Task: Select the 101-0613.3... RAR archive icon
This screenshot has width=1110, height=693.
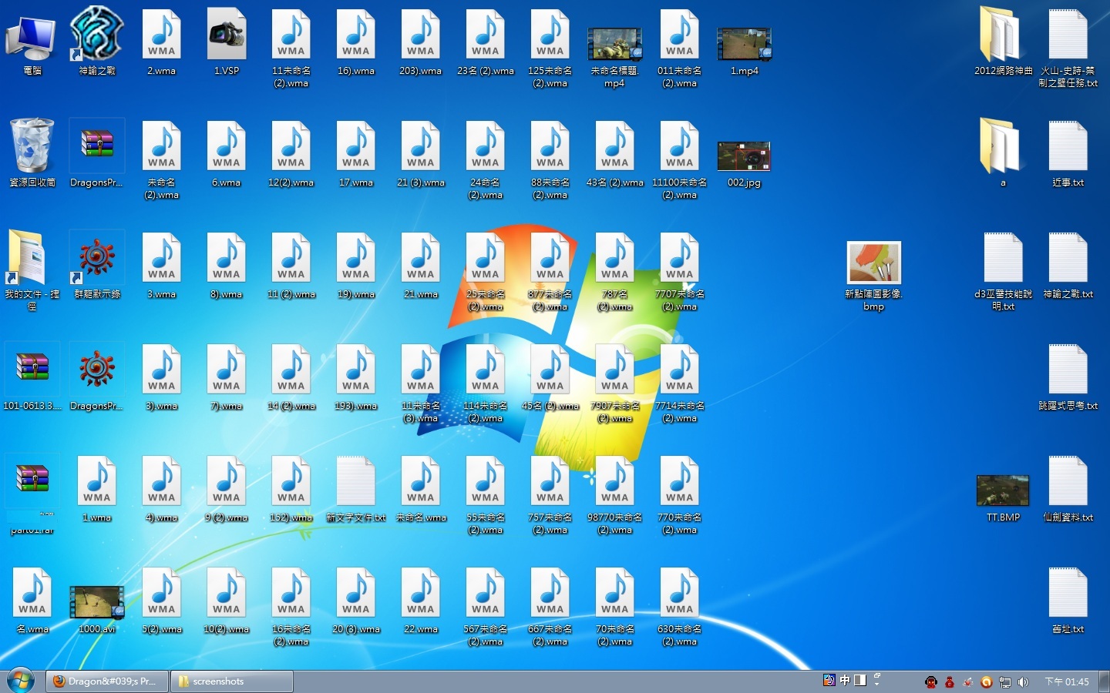Action: (32, 377)
